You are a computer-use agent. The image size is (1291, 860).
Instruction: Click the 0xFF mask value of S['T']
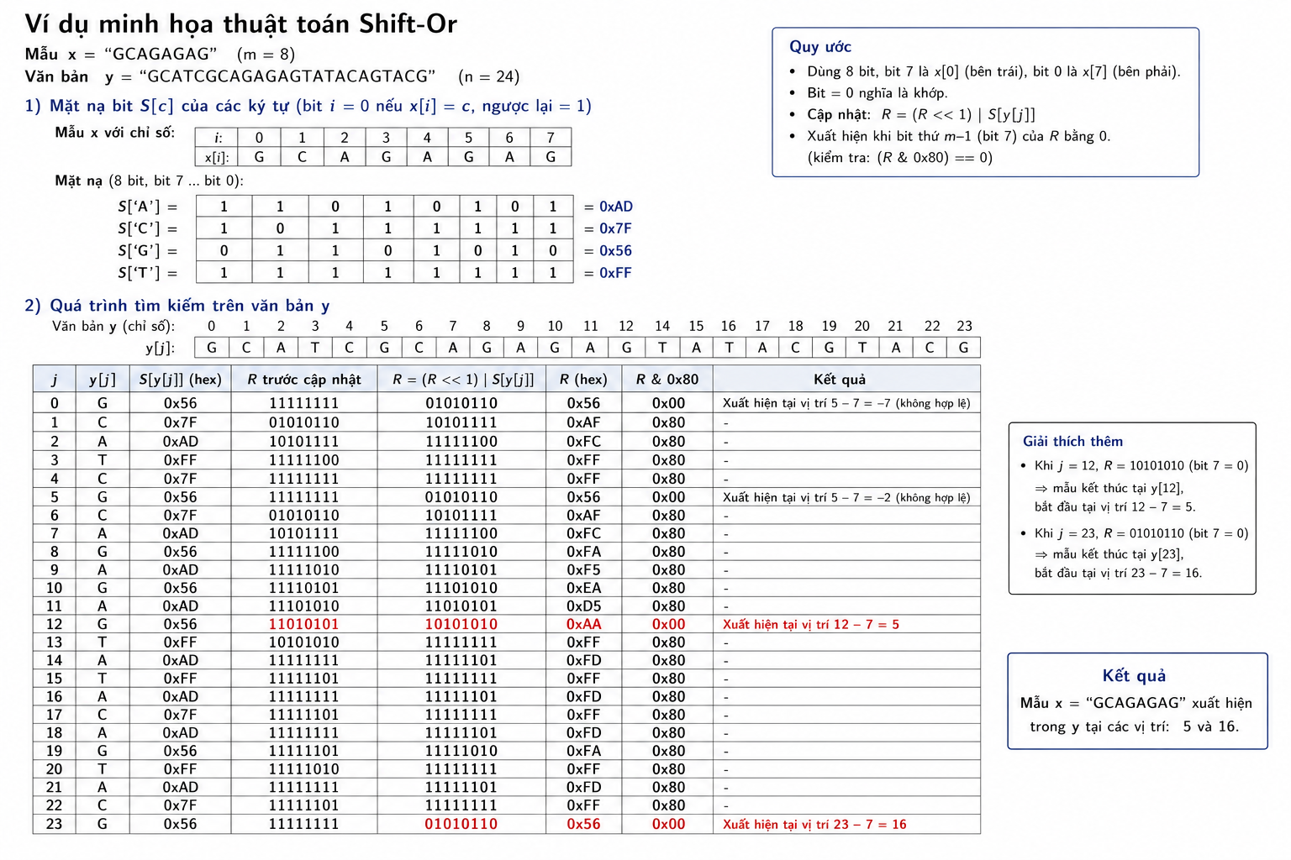pyautogui.click(x=615, y=273)
